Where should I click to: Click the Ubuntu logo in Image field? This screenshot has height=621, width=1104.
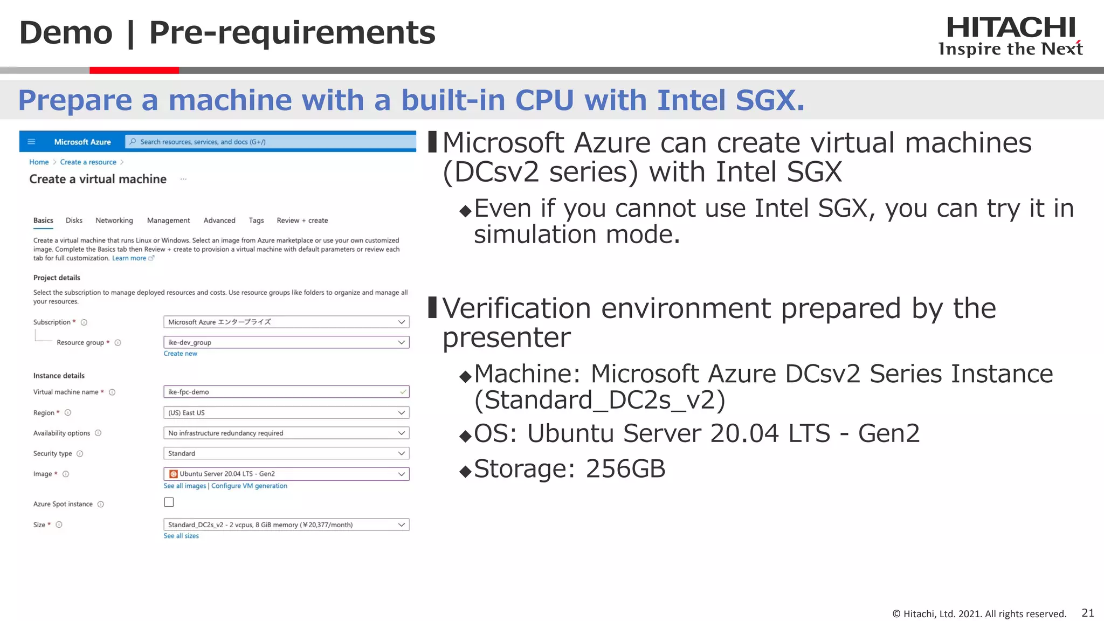tap(173, 474)
